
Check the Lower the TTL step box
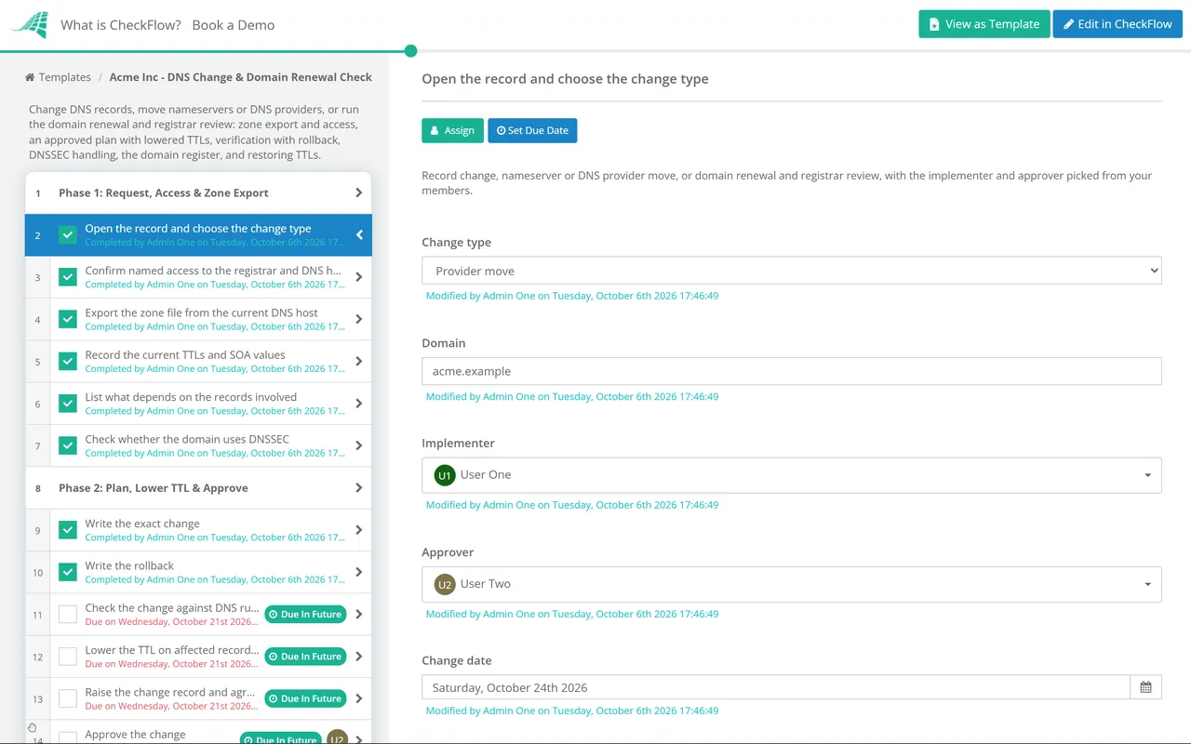(68, 657)
